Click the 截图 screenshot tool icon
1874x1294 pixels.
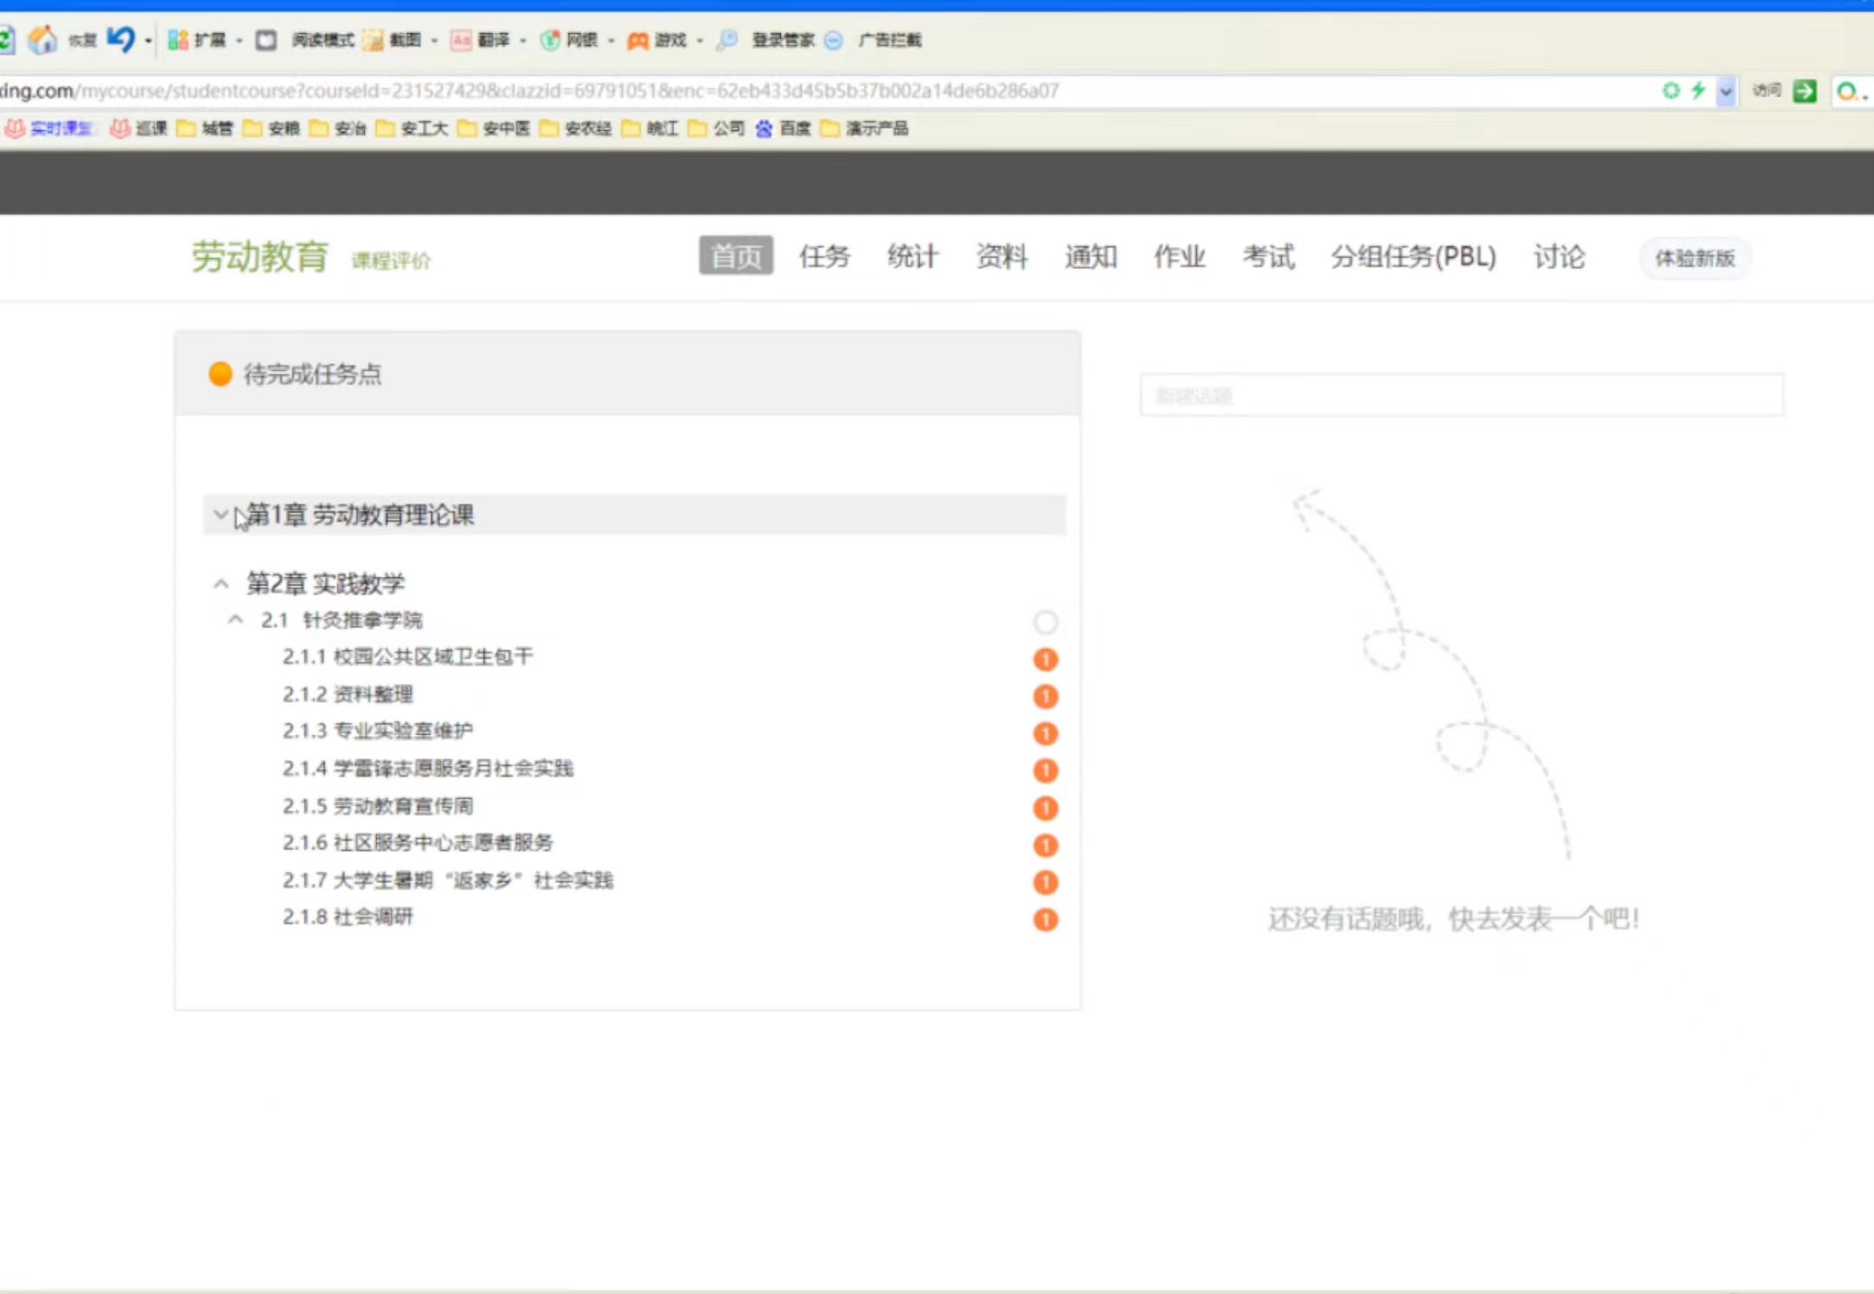(374, 40)
